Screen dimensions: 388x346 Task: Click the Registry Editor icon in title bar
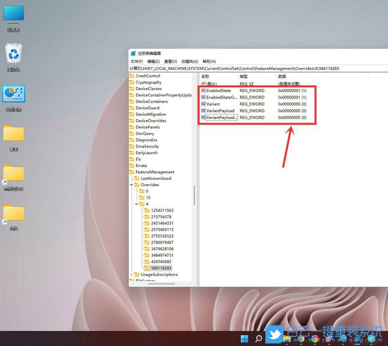click(x=133, y=54)
